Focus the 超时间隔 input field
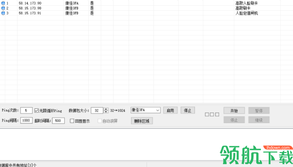 (58, 121)
